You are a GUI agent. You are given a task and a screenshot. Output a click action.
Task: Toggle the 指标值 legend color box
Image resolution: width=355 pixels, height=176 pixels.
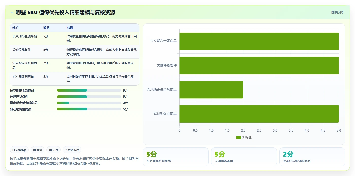(239, 137)
